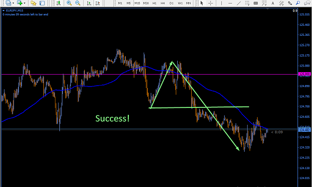Click the 124.225 price scale value
Viewport: 312px width, 187px height.
(x=305, y=158)
